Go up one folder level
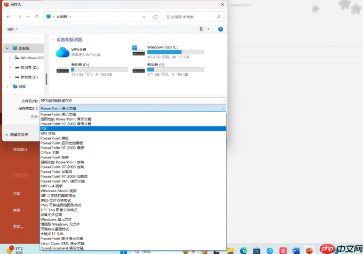 37,17
